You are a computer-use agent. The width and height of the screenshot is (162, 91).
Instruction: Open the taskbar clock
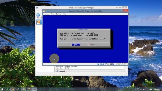coord(157,89)
